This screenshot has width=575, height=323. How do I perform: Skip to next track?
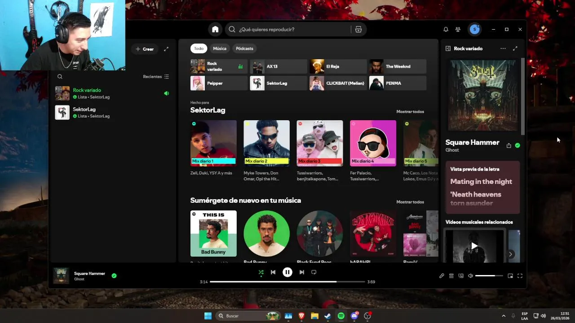pos(302,272)
